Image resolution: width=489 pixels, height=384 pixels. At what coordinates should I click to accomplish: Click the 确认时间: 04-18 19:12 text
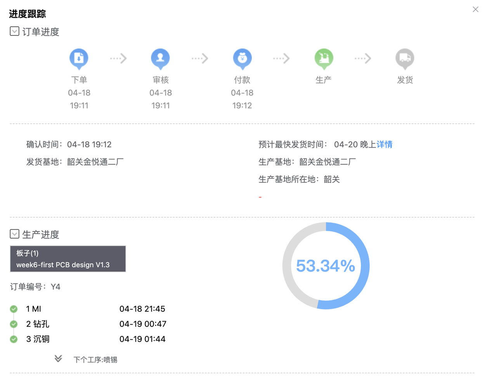tap(69, 145)
